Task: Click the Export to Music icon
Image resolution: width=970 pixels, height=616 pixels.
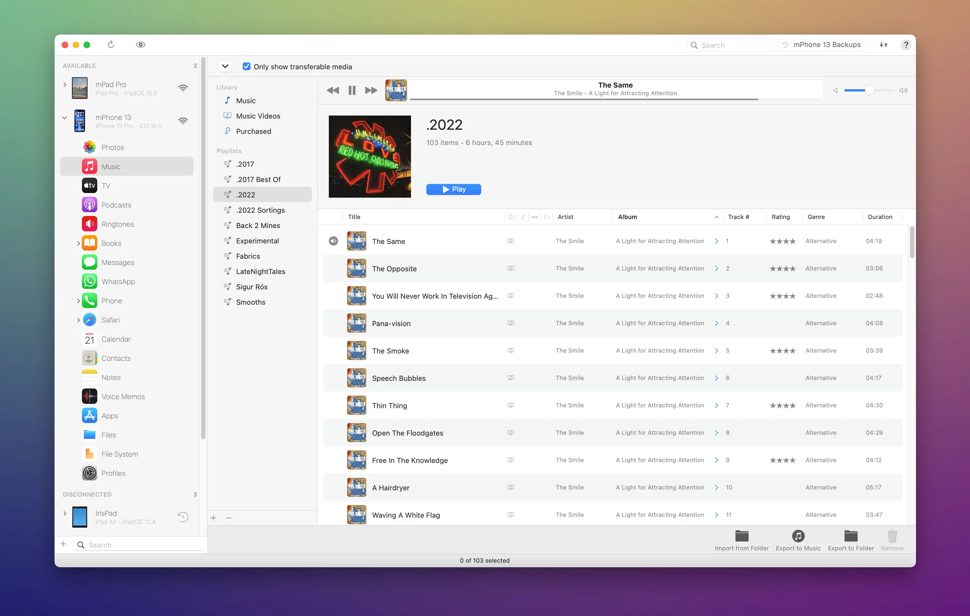Action: point(798,536)
